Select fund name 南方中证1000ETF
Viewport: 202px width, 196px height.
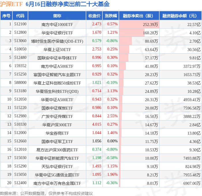[57, 24]
